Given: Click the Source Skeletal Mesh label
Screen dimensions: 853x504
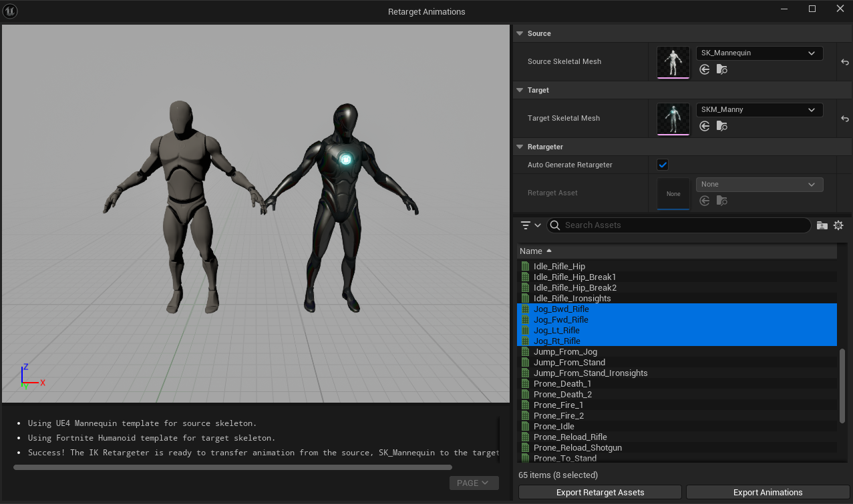Looking at the screenshot, I should coord(564,62).
